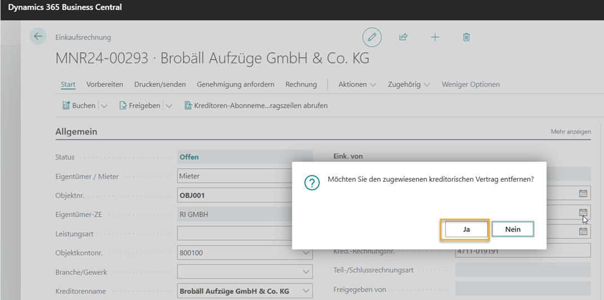Click the Einkaufsrechnung breadcrumb label
The width and height of the screenshot is (604, 300).
point(83,37)
